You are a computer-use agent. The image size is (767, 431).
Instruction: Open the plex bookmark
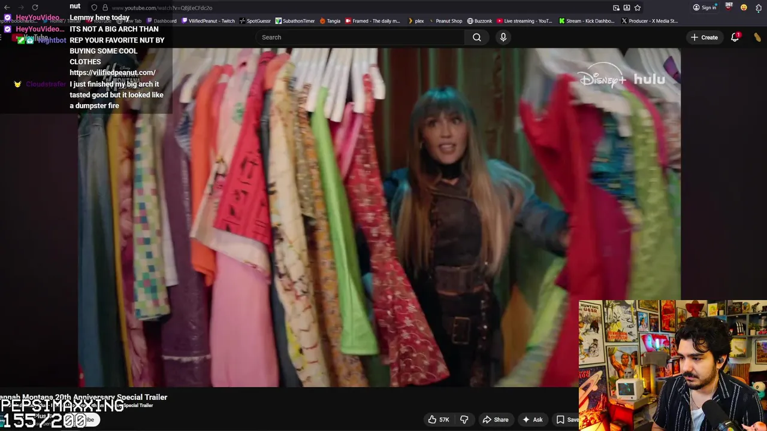(415, 21)
